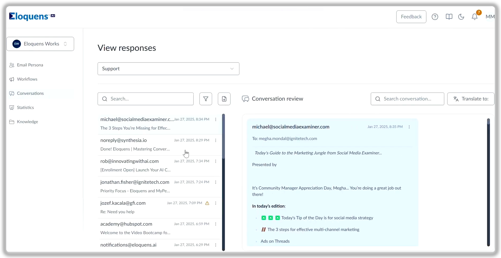Open the filter funnel icon
The width and height of the screenshot is (501, 258).
206,99
